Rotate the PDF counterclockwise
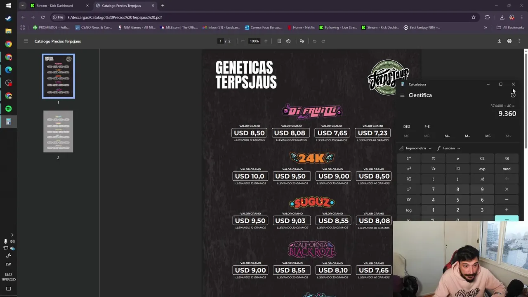 click(x=288, y=41)
